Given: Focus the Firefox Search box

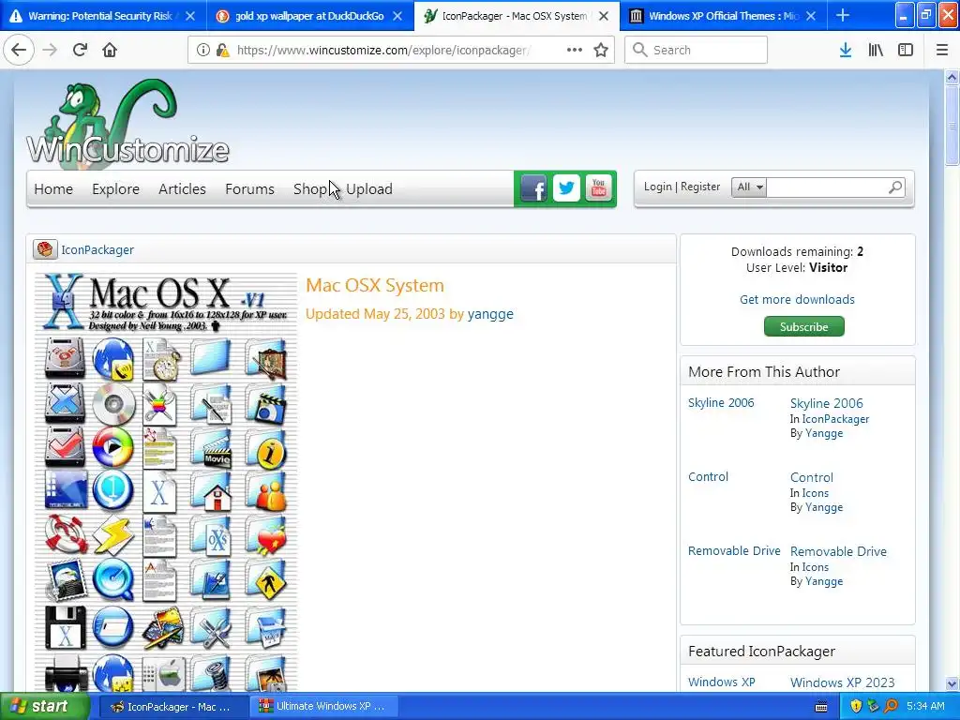Looking at the screenshot, I should click(697, 50).
